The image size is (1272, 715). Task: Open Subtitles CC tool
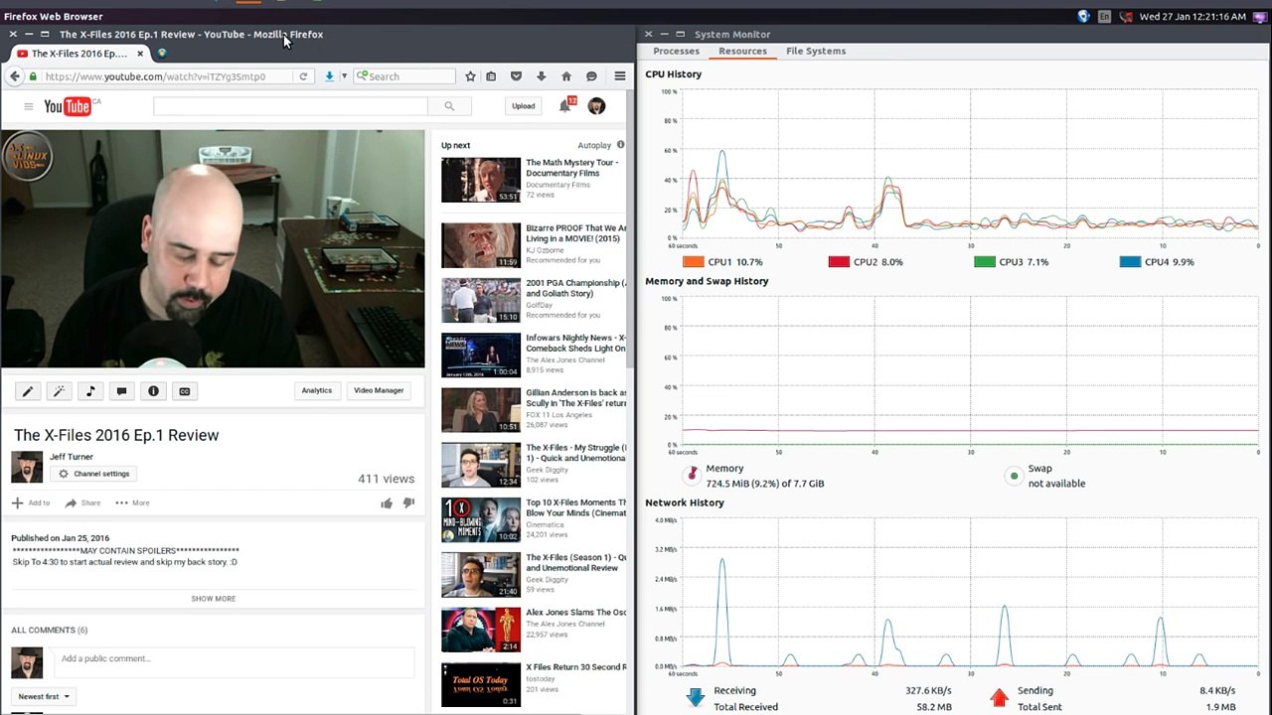point(184,391)
